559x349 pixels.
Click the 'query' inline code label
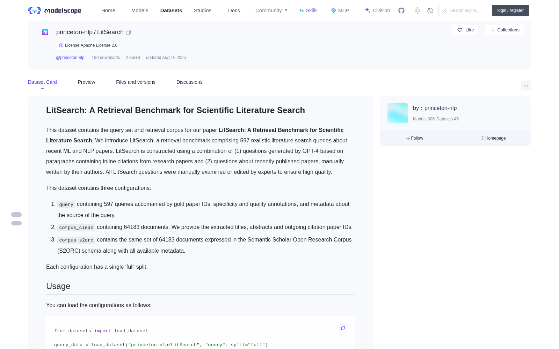point(66,205)
